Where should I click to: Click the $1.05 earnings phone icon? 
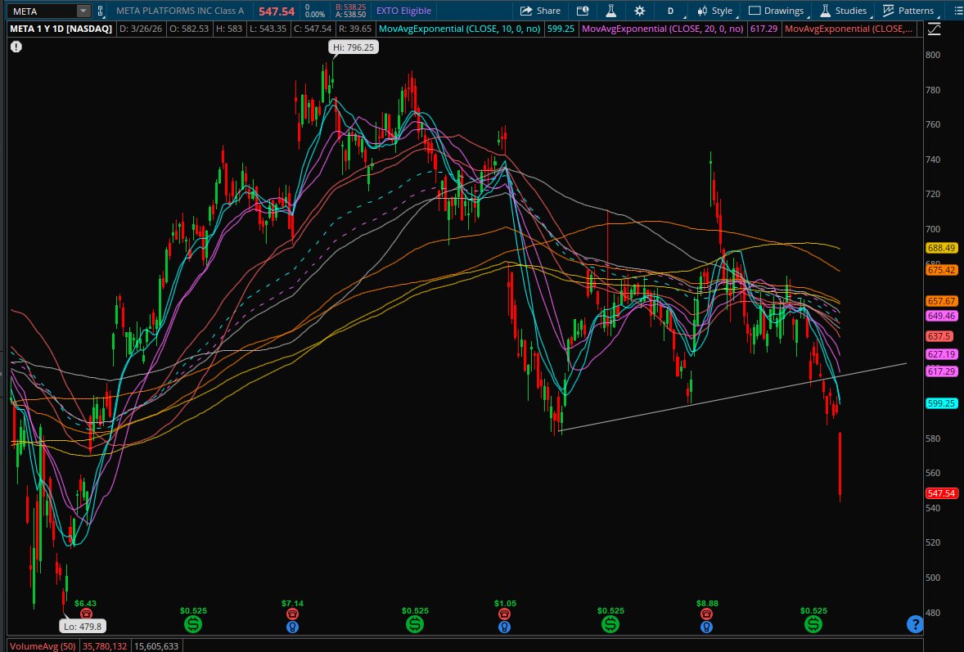point(505,614)
